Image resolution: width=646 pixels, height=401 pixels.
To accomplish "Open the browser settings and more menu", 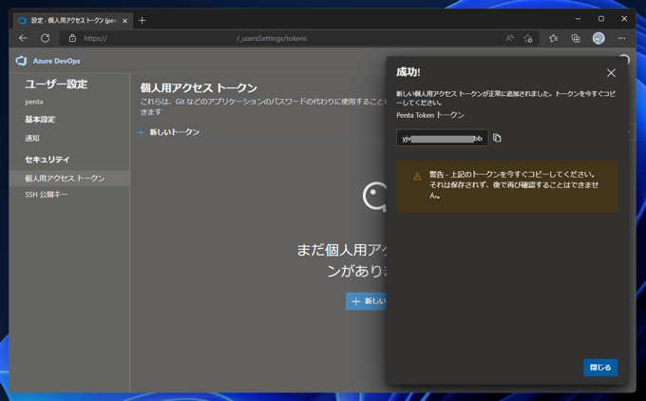I will pyautogui.click(x=621, y=38).
